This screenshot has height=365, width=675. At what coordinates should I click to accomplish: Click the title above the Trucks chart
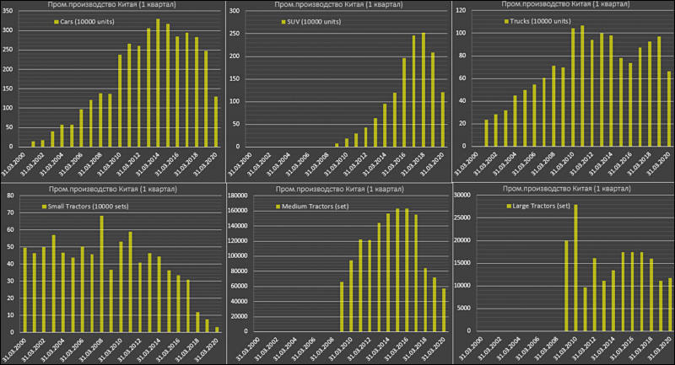[565, 4]
